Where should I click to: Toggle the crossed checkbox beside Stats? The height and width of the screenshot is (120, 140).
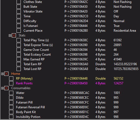(14, 35)
